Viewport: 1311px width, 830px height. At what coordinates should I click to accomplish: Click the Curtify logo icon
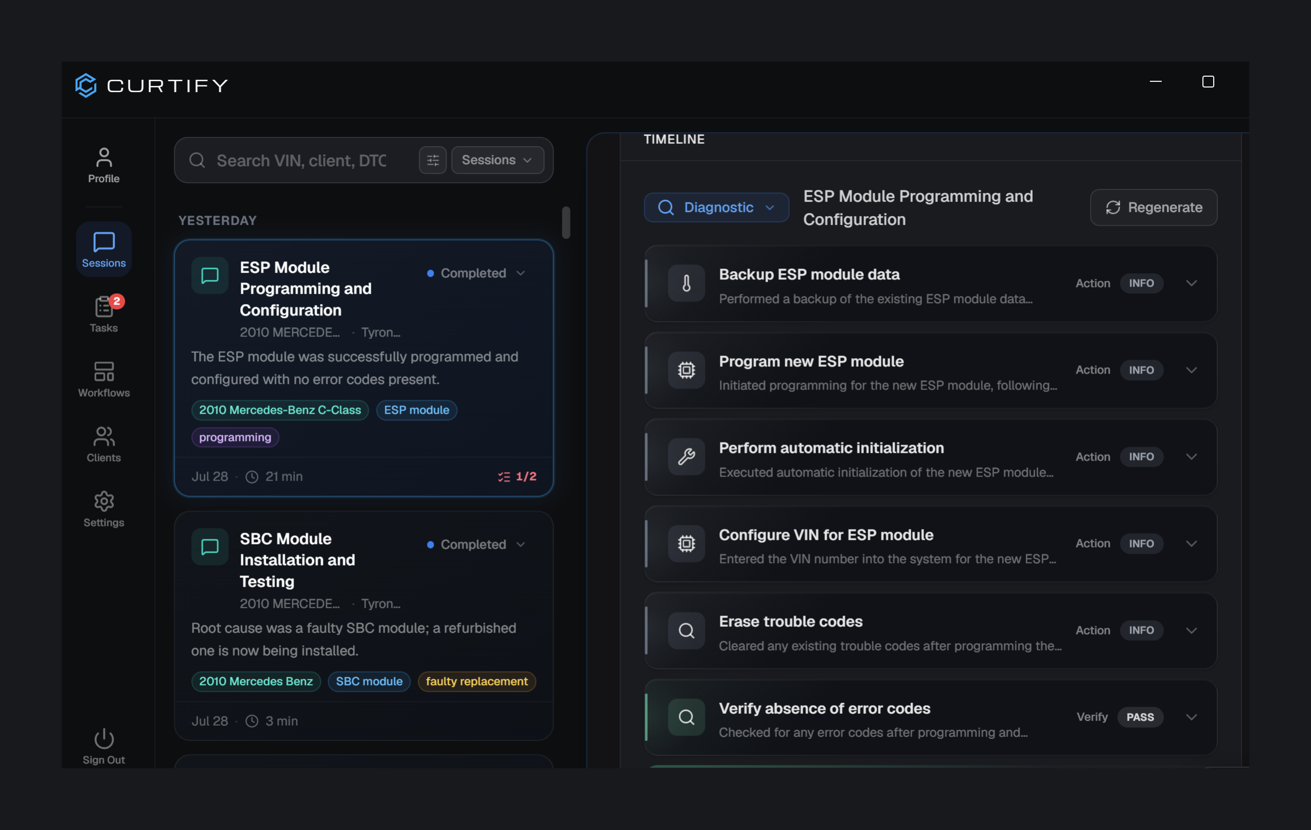[86, 85]
